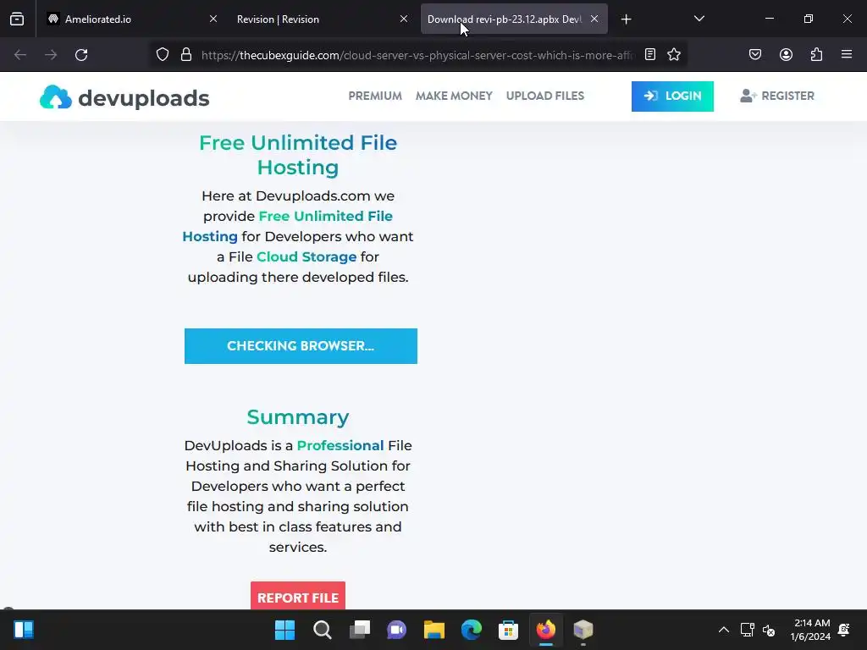The width and height of the screenshot is (867, 650).
Task: Go back to previous page
Action: pos(20,55)
